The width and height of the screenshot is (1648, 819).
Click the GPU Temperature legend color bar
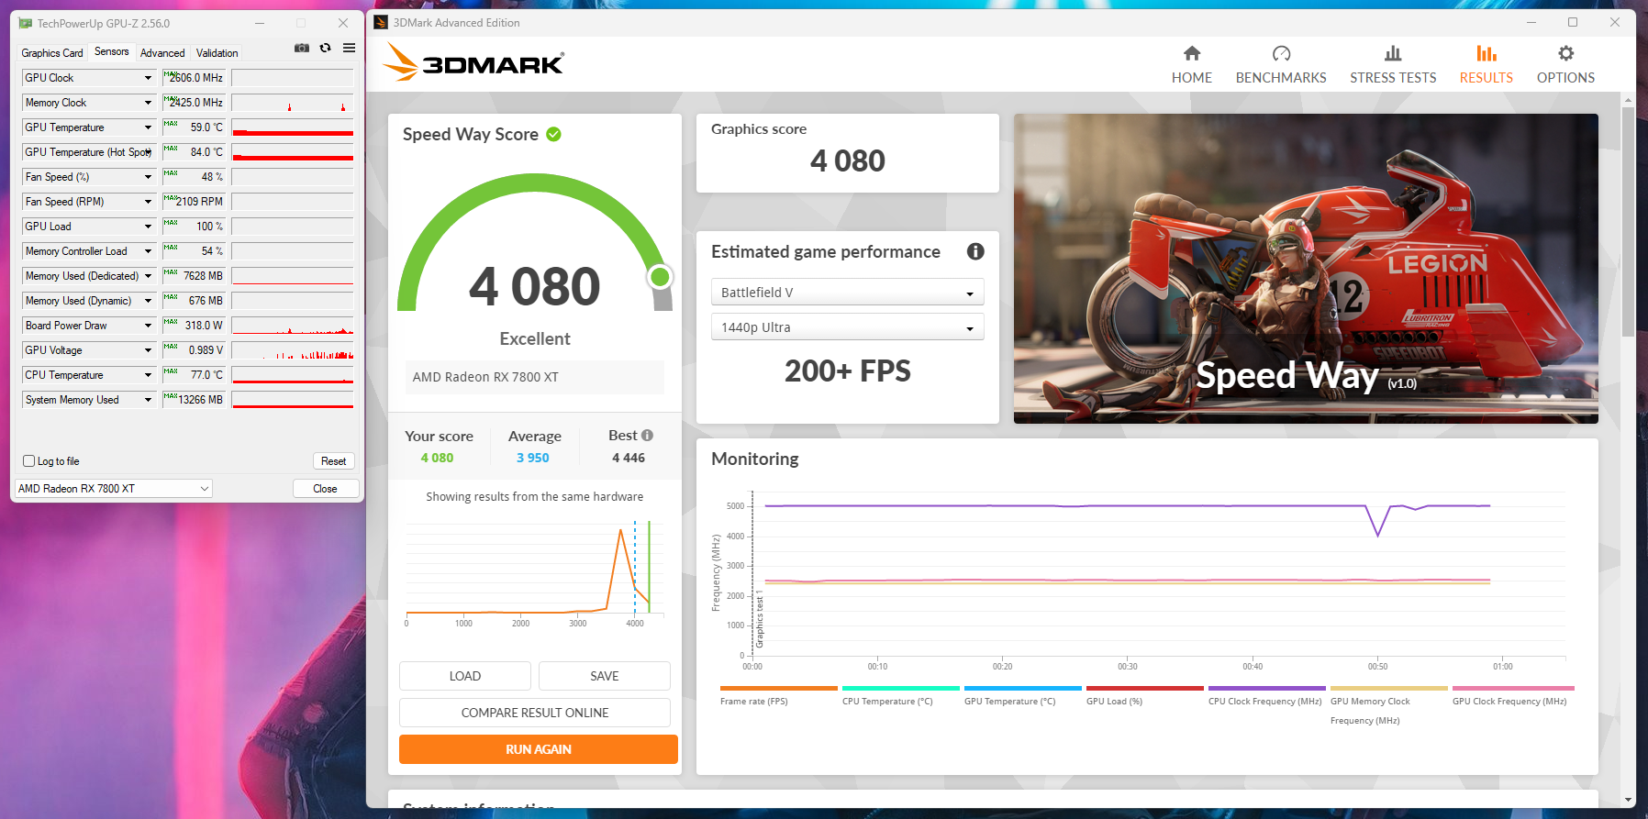click(1023, 688)
